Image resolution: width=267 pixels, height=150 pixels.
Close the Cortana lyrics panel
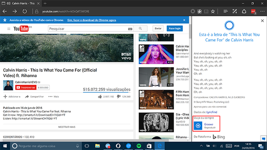point(262,21)
